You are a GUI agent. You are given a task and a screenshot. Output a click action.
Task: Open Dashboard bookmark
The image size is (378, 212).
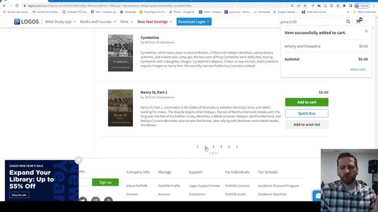[x=262, y=12]
